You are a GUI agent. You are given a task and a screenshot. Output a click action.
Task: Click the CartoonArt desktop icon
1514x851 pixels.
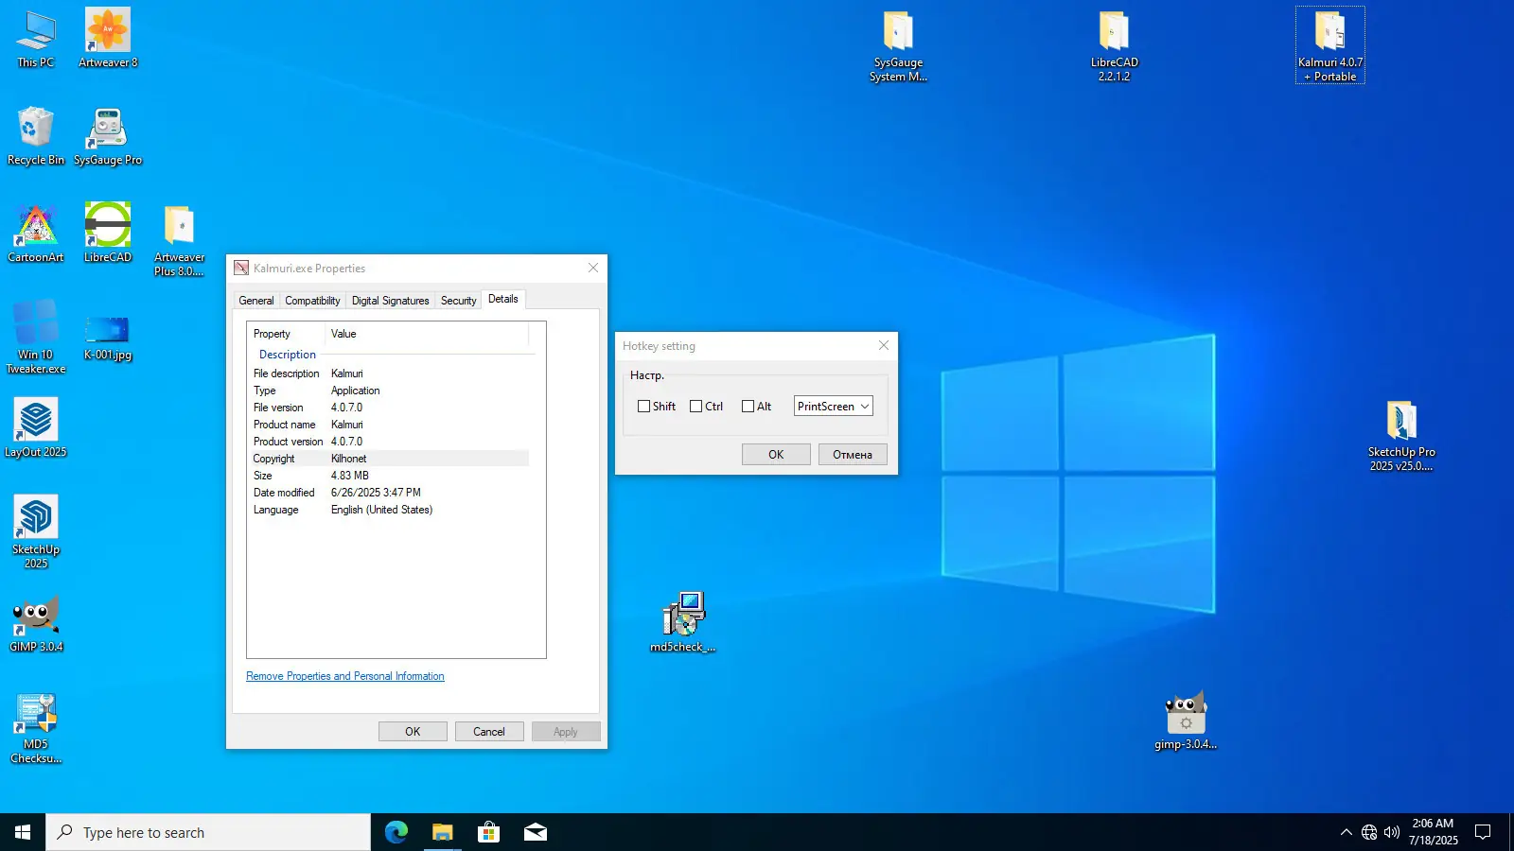[36, 227]
